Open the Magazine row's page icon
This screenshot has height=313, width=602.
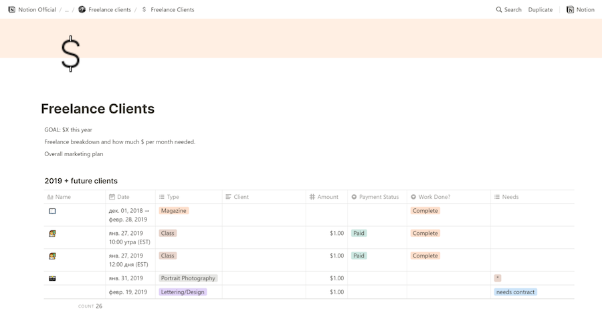tap(52, 211)
